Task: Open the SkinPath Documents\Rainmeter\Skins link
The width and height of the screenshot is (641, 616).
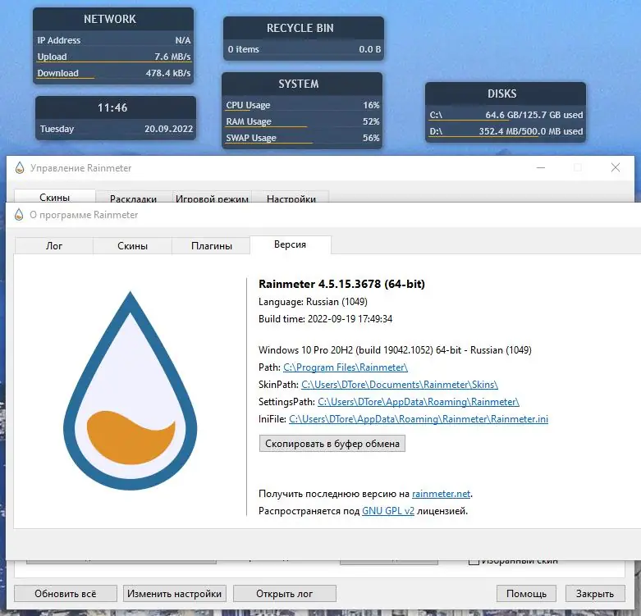Action: (400, 385)
